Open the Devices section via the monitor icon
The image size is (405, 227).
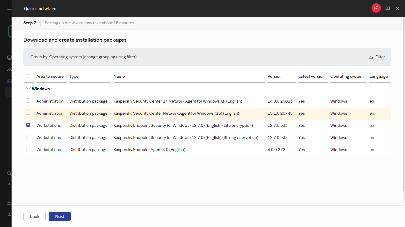coord(9,58)
